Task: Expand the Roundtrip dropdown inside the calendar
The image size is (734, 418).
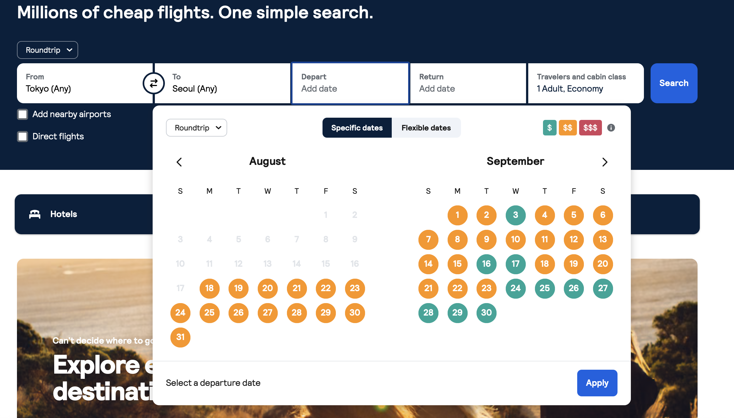Action: [196, 128]
